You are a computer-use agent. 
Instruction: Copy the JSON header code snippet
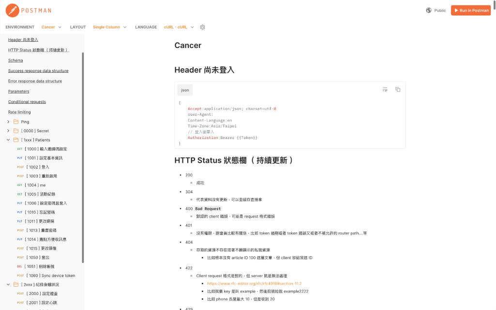398,90
